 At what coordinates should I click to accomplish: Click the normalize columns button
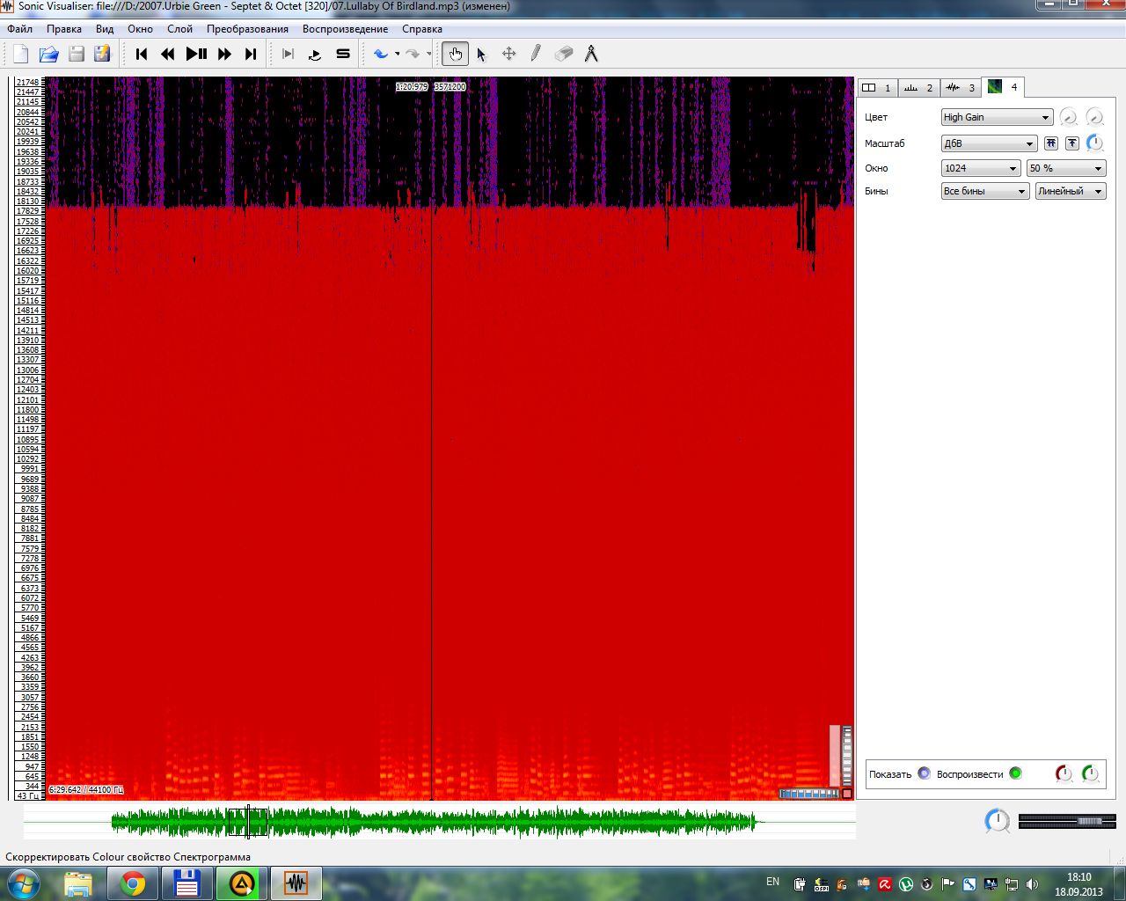point(1050,143)
